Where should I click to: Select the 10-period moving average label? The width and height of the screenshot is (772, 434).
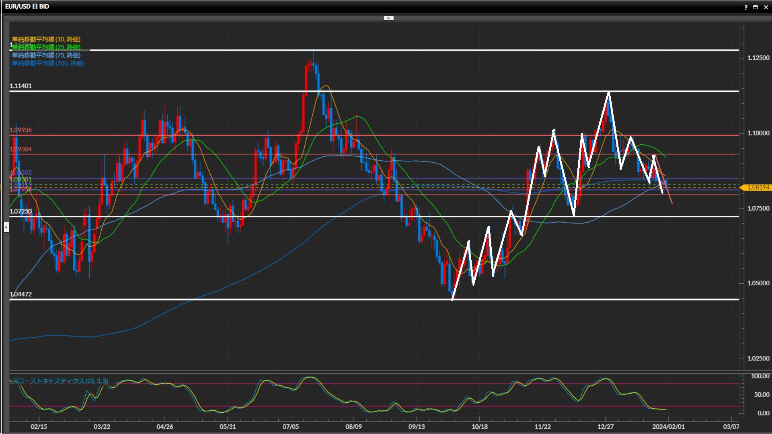point(46,39)
